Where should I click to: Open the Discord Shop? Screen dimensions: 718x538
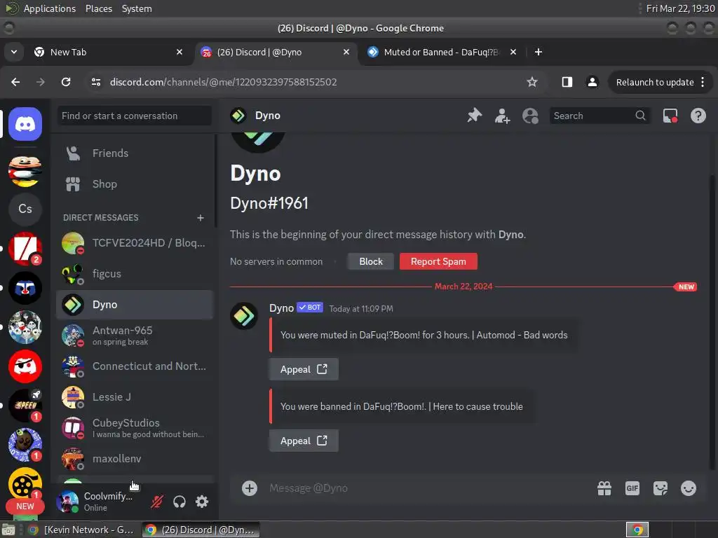tap(135, 184)
